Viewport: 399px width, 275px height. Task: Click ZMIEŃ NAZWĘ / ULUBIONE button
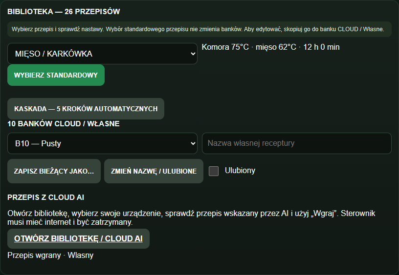154,171
